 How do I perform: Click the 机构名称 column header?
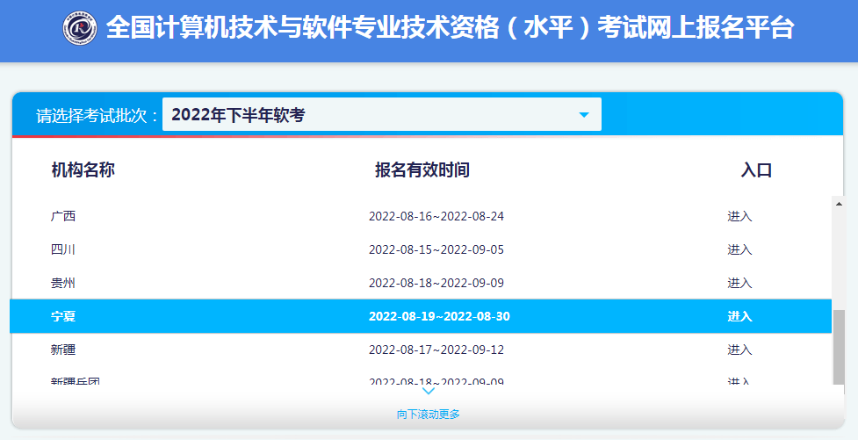point(83,170)
